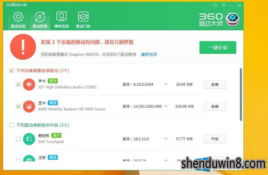This screenshot has height=175, width=268.
Task: Click the red sound card speaker icon
Action: point(29,84)
